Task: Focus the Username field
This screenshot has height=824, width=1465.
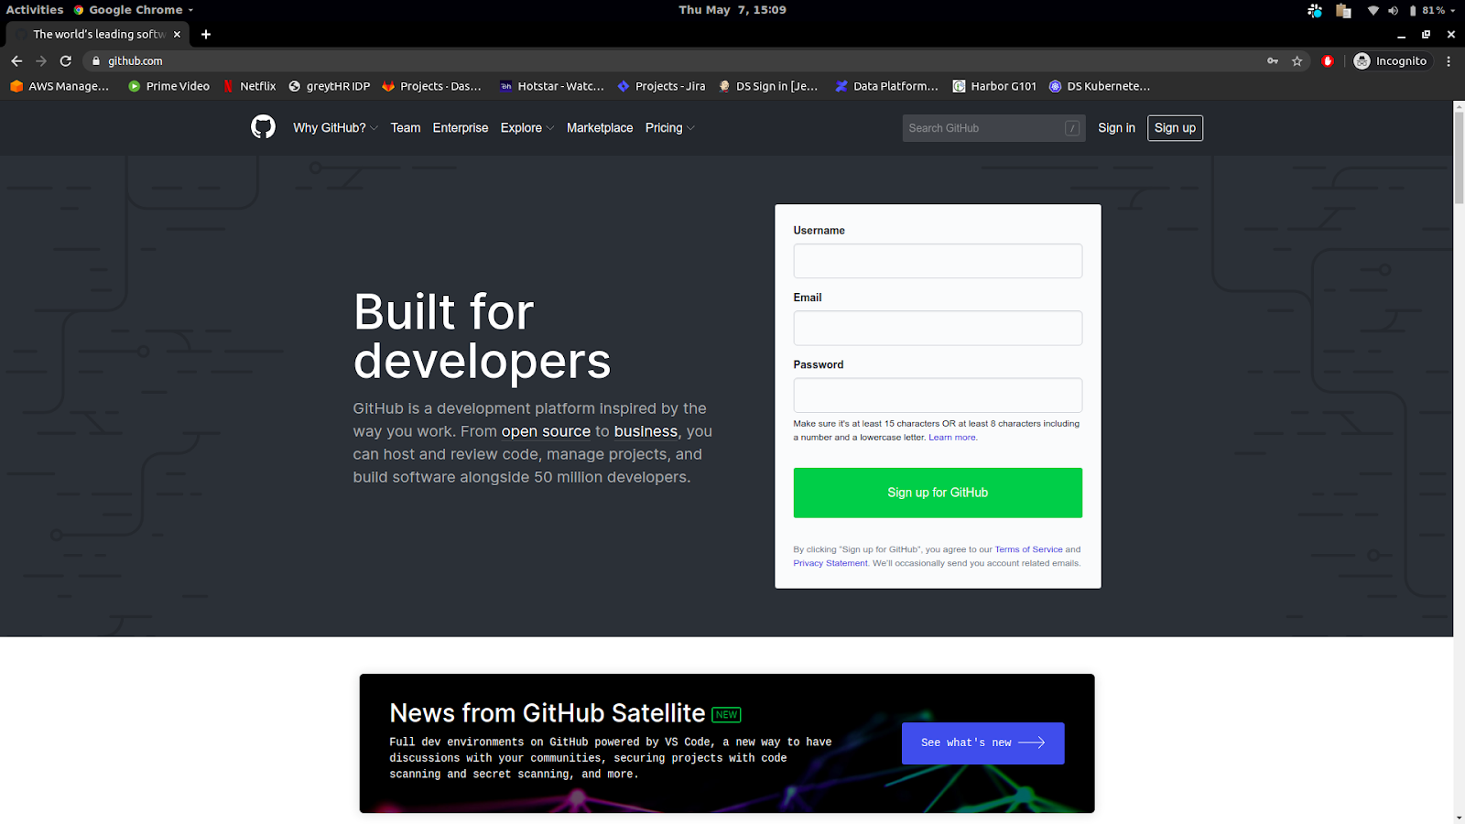Action: click(x=938, y=261)
